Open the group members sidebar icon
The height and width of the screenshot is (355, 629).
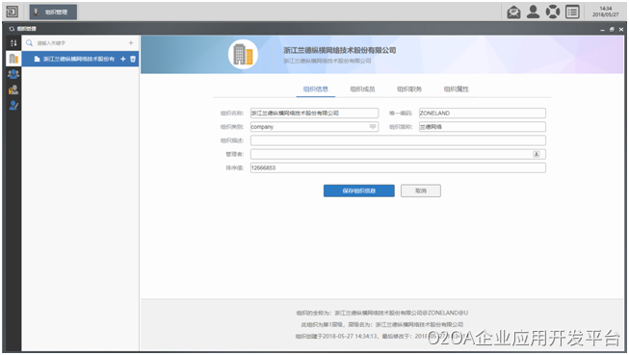(x=13, y=74)
